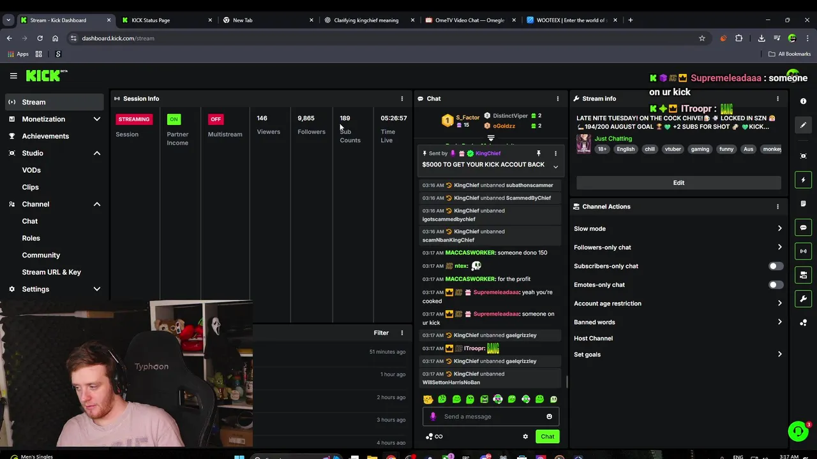The width and height of the screenshot is (817, 459).
Task: Click the Send a message field
Action: click(x=491, y=416)
